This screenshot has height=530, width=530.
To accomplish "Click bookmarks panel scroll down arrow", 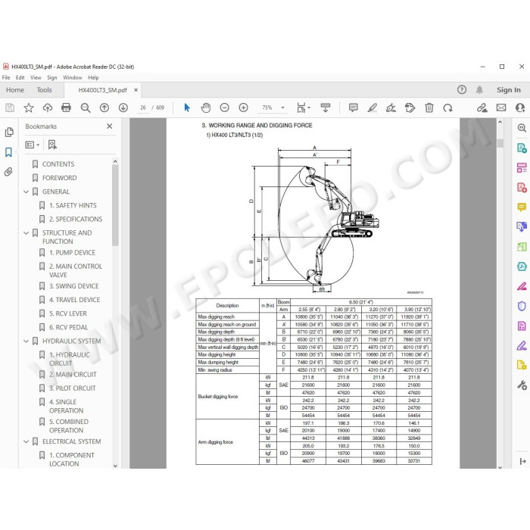I will click(115, 466).
